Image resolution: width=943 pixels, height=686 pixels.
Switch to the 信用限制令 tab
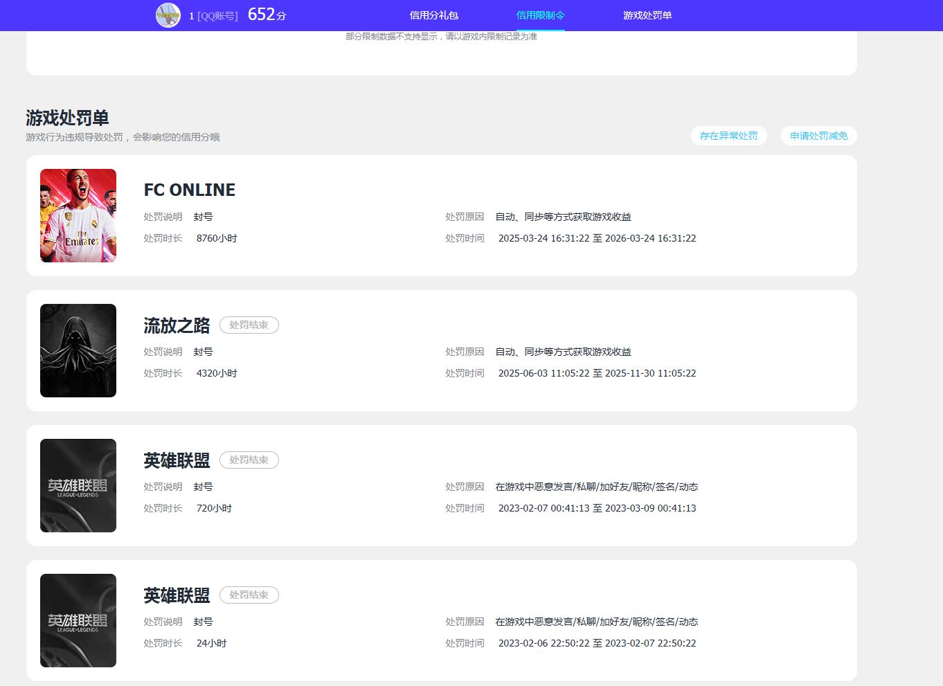click(540, 15)
